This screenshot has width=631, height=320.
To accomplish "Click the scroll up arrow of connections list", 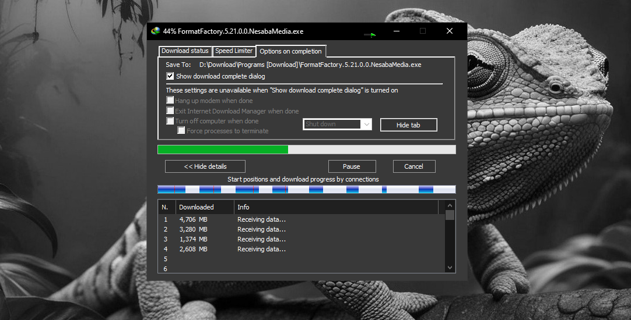I will (x=450, y=205).
